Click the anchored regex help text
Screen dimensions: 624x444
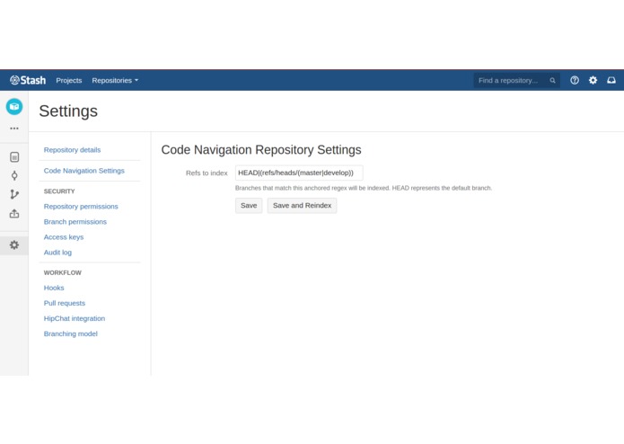tap(364, 188)
